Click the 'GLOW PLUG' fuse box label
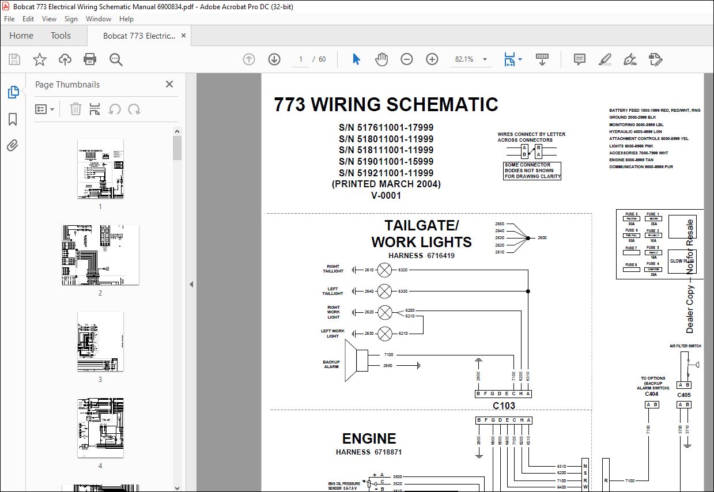 (682, 261)
